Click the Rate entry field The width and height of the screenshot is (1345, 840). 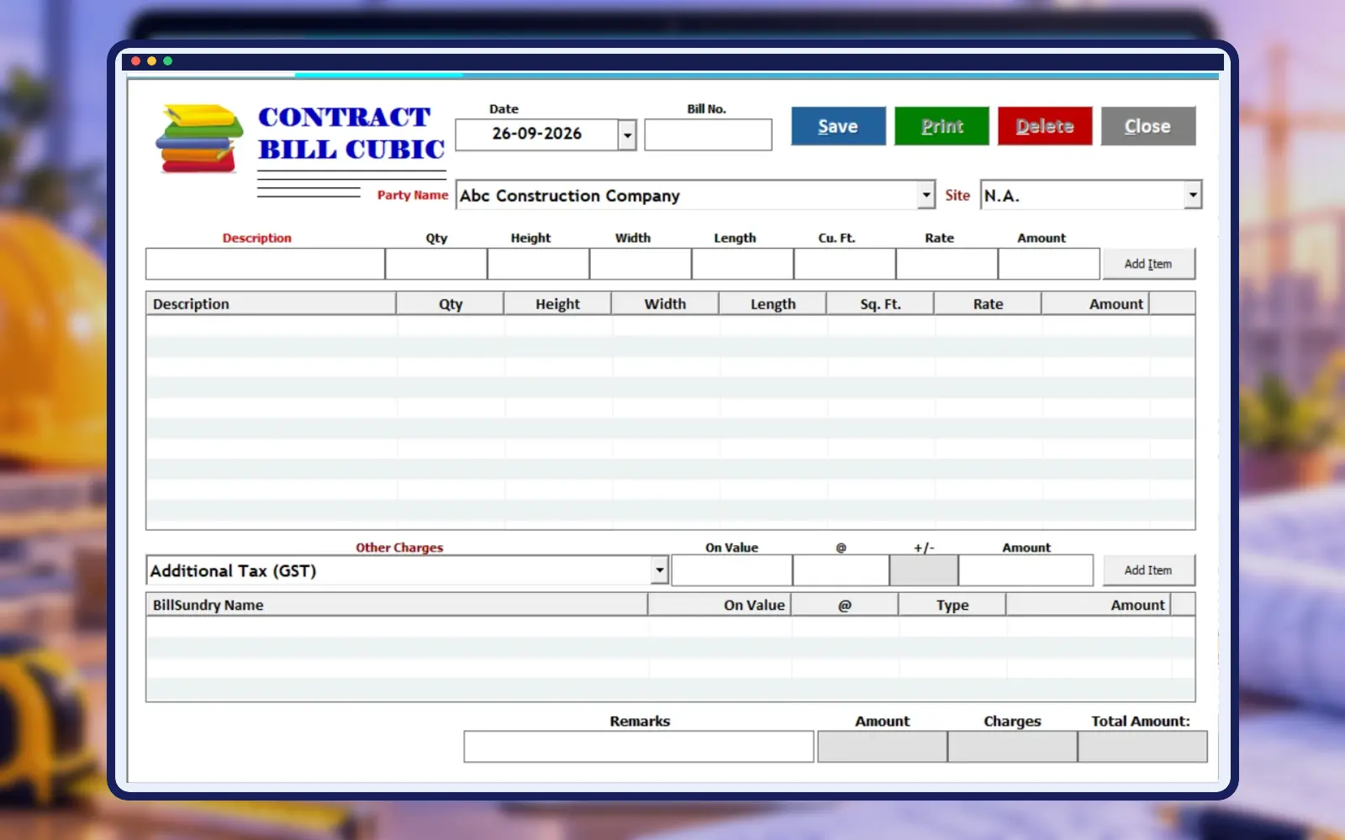tap(947, 264)
